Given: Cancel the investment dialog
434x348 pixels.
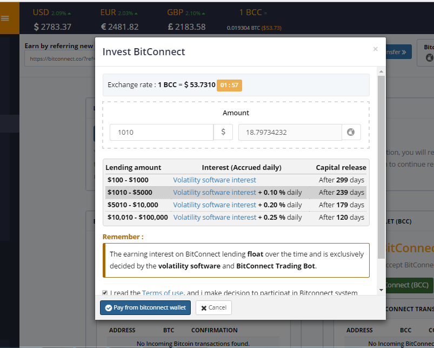Looking at the screenshot, I should 213,307.
